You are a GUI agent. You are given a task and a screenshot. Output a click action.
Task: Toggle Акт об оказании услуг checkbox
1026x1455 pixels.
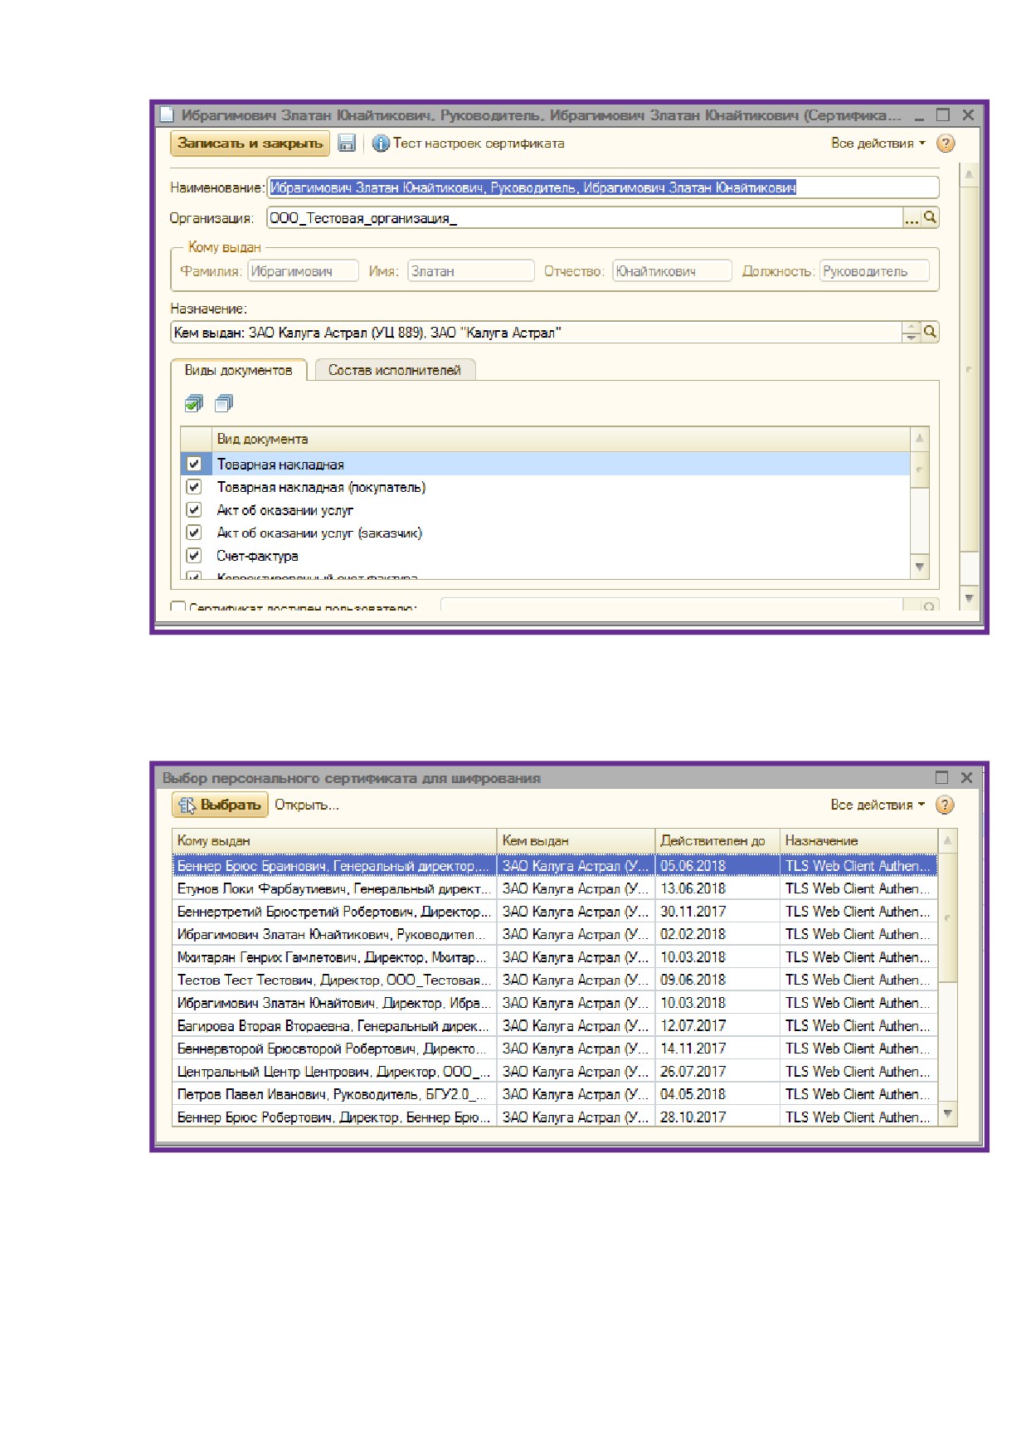pos(194,509)
